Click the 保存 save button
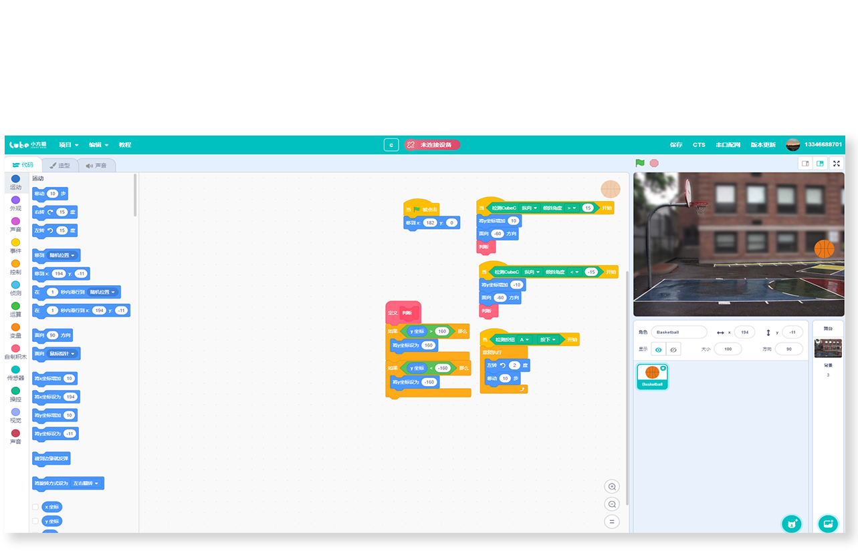Viewport: 858px width, 551px height. (676, 145)
